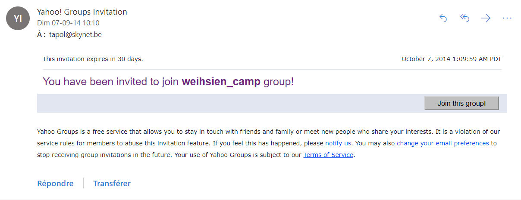Open the Terms of Service link
The width and height of the screenshot is (521, 200).
click(328, 155)
